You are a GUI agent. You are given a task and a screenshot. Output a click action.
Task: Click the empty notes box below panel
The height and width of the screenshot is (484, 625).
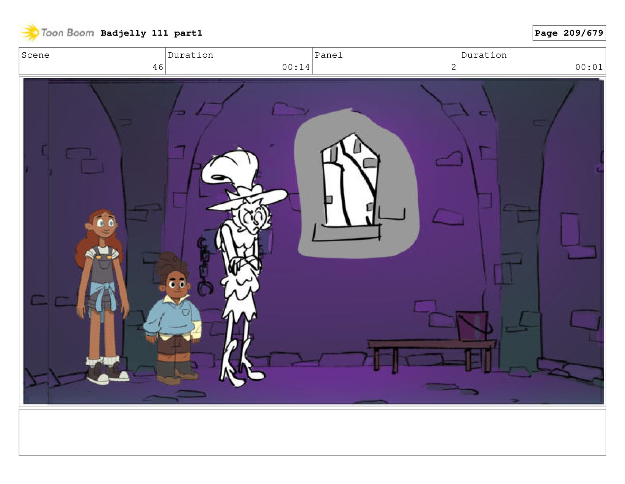click(312, 432)
